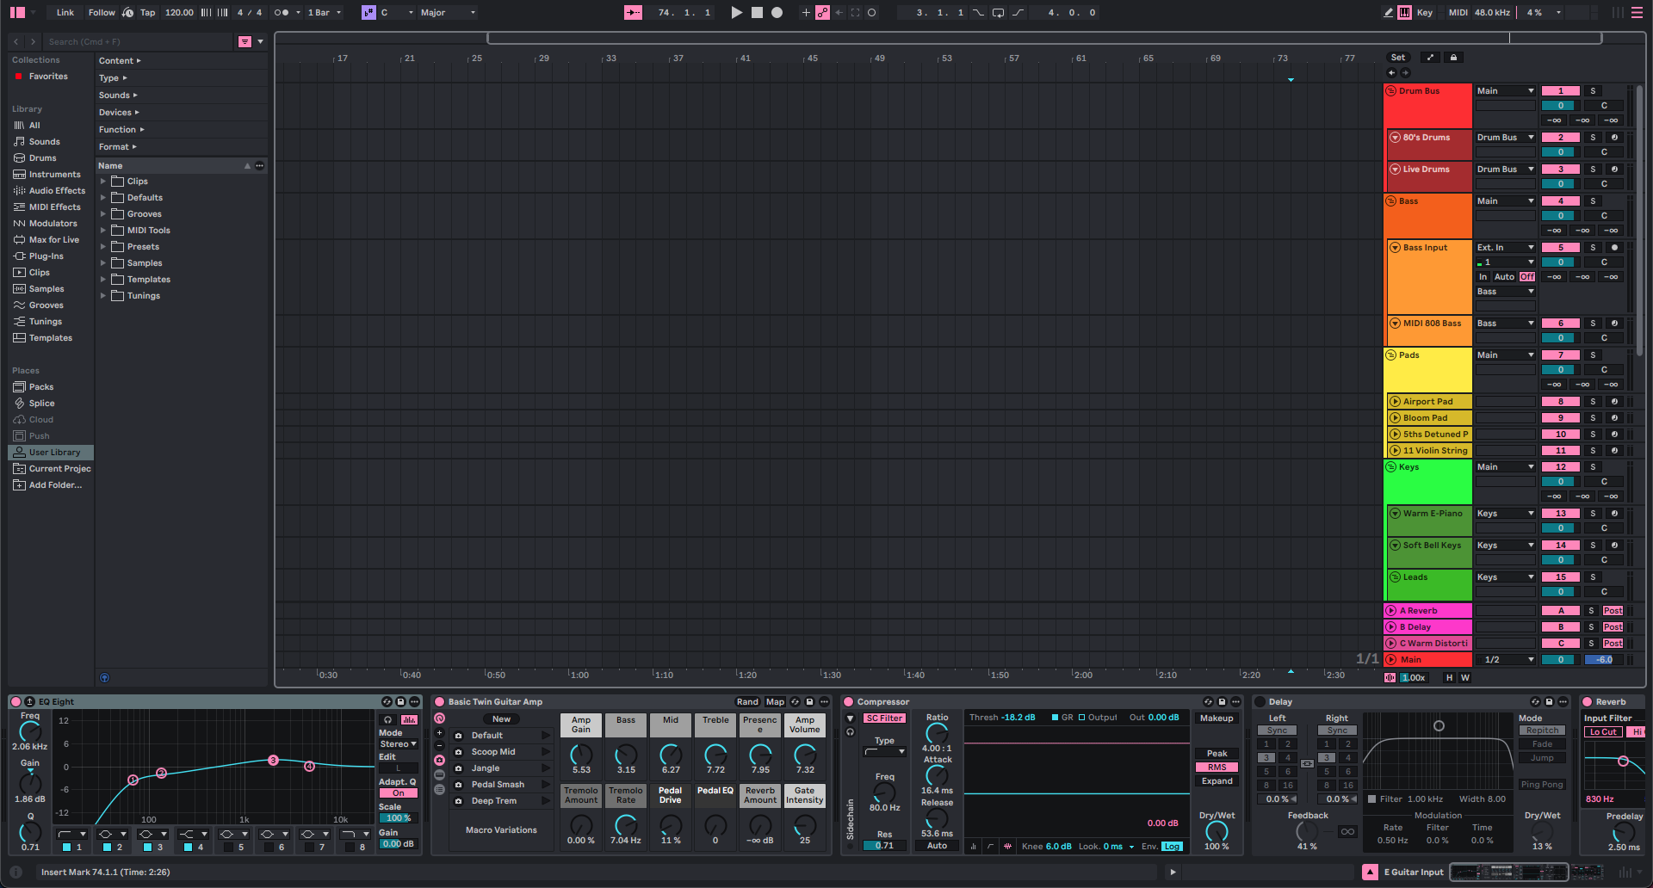Enable SC Filter on the Compressor
The width and height of the screenshot is (1653, 888).
click(x=883, y=718)
